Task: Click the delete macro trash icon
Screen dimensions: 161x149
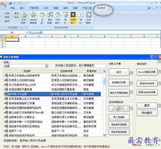Action: pos(119,108)
